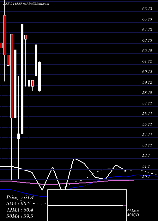Click the 61.12 price axis label
The image size is (158, 221).
pos(147,61)
